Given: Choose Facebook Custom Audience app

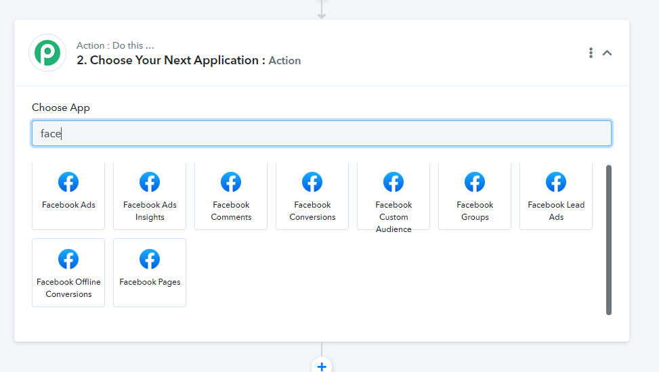Looking at the screenshot, I should click(x=394, y=195).
